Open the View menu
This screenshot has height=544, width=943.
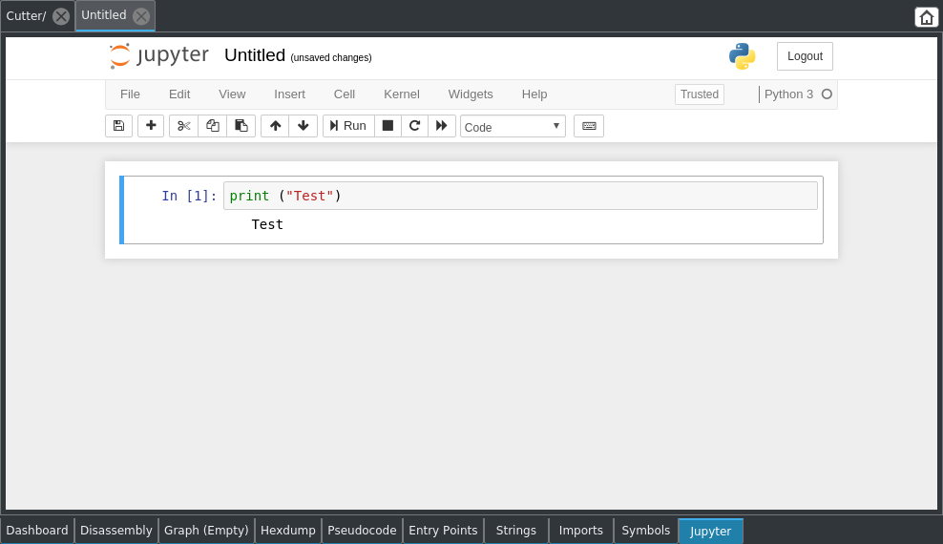232,94
